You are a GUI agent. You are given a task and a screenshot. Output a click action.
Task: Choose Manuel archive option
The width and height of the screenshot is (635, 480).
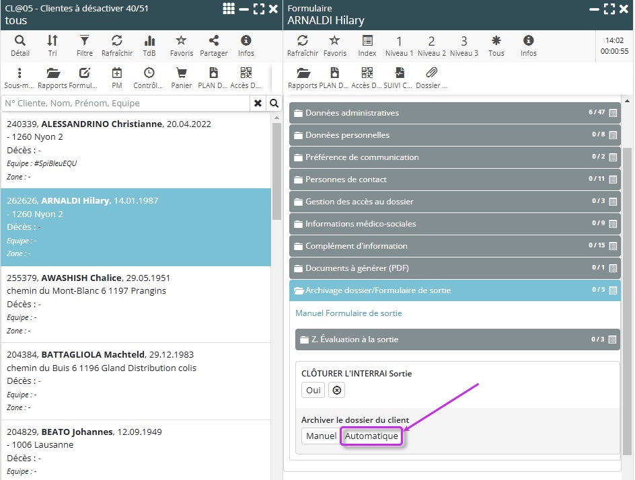321,436
